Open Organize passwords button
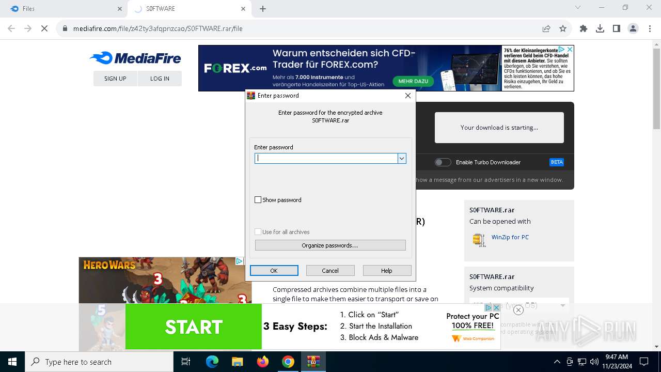The image size is (661, 372). tap(330, 245)
